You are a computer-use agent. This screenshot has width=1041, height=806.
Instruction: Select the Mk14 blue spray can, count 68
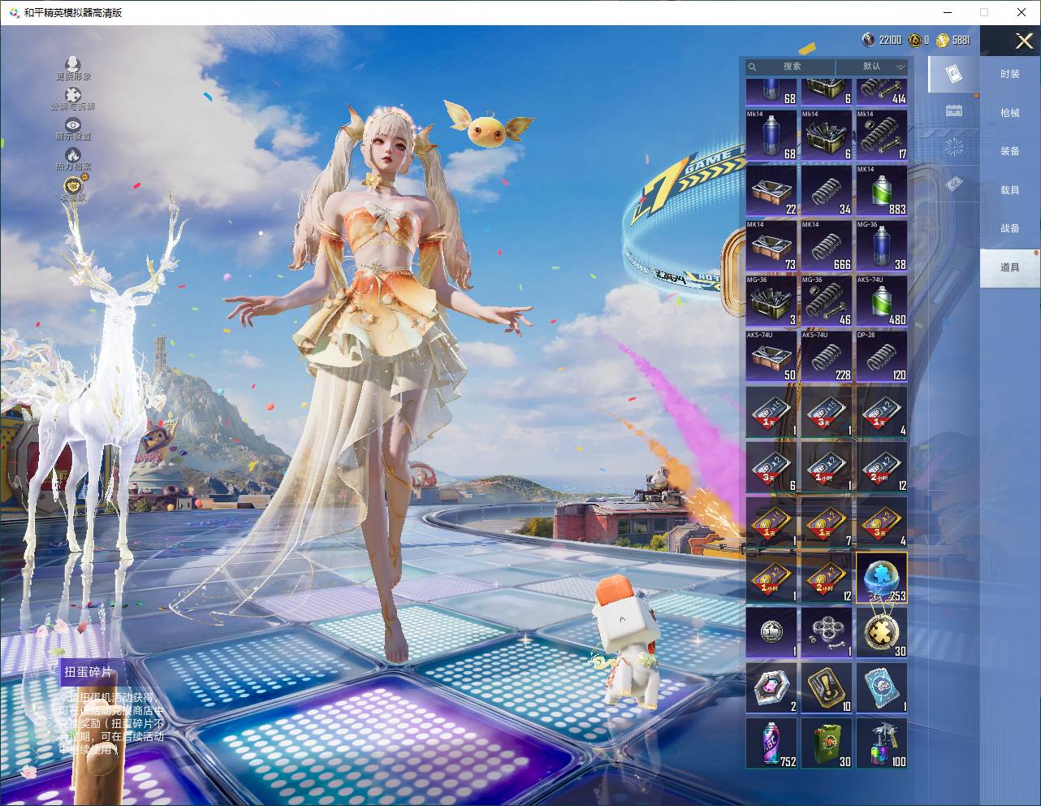(x=771, y=135)
